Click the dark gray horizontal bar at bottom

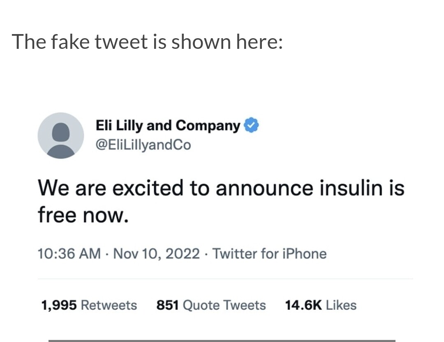[222, 340]
